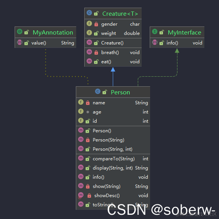Click the abstract method icon in MyInterface
Screen dimensions: 219x219
155,42
